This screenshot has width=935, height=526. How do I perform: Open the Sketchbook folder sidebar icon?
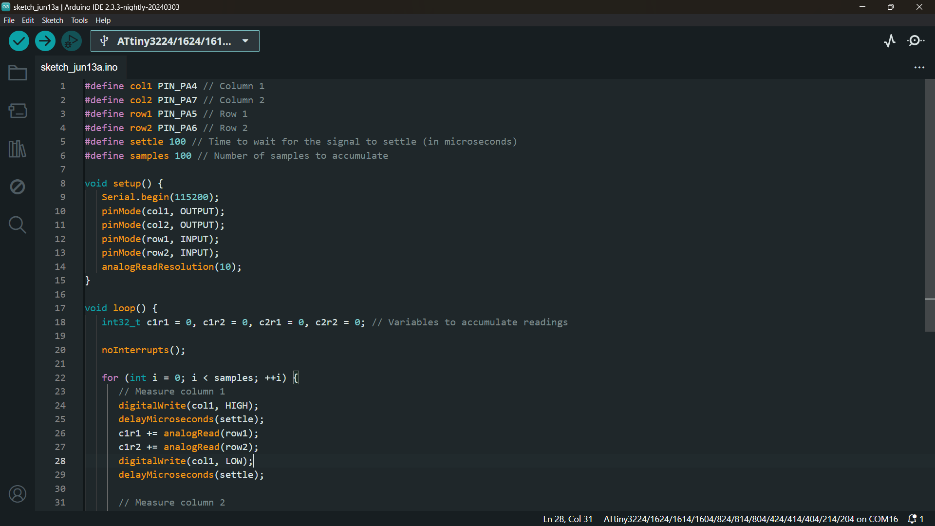coord(18,73)
